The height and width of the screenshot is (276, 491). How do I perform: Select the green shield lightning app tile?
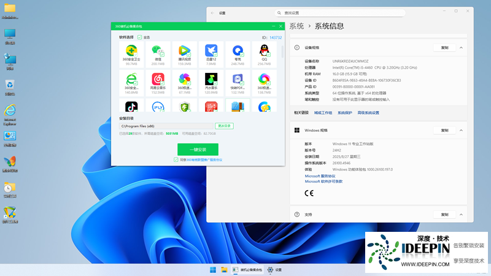point(185,105)
